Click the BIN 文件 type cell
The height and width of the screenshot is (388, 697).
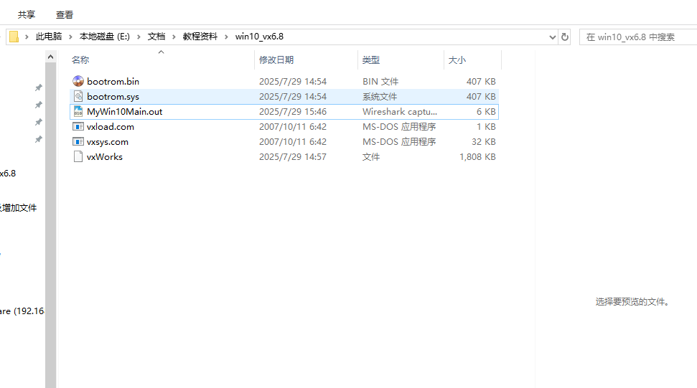tap(380, 81)
